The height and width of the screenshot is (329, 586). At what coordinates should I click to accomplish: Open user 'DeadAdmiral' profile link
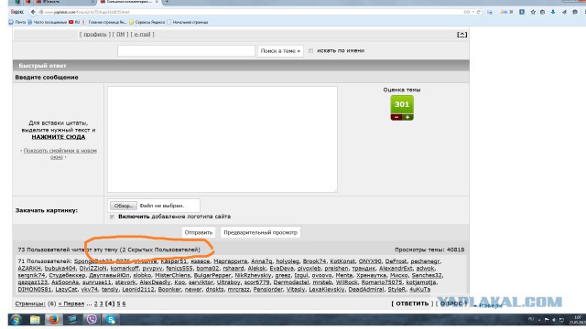click(366, 289)
